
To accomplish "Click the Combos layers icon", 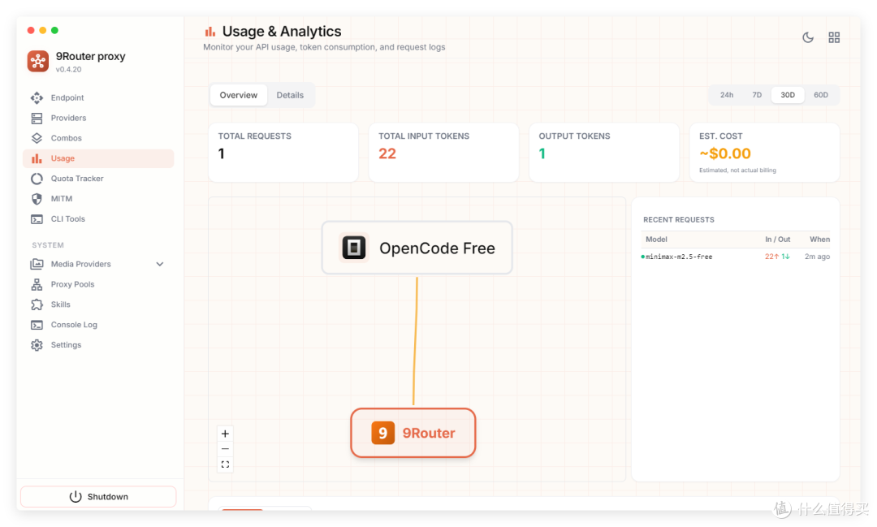I will (37, 138).
